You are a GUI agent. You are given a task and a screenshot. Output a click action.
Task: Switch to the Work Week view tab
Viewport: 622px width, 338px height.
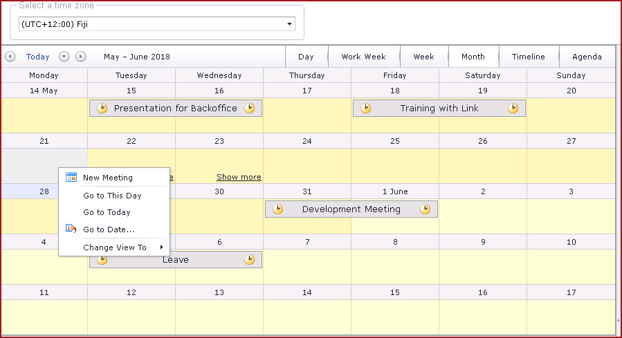point(363,57)
